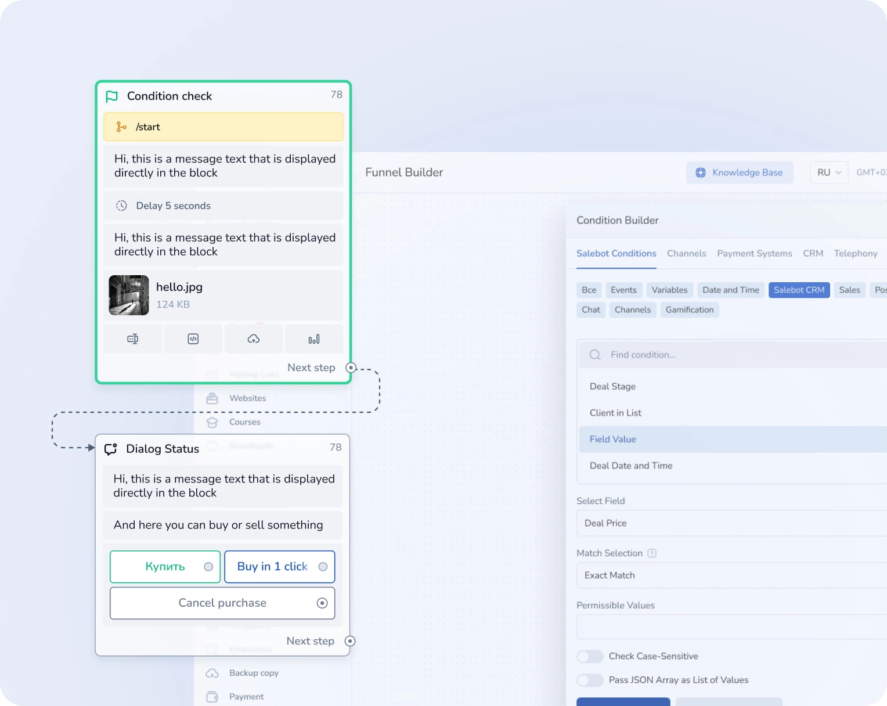Click the text input icon in Condition check block
Image resolution: width=887 pixels, height=706 pixels.
133,339
